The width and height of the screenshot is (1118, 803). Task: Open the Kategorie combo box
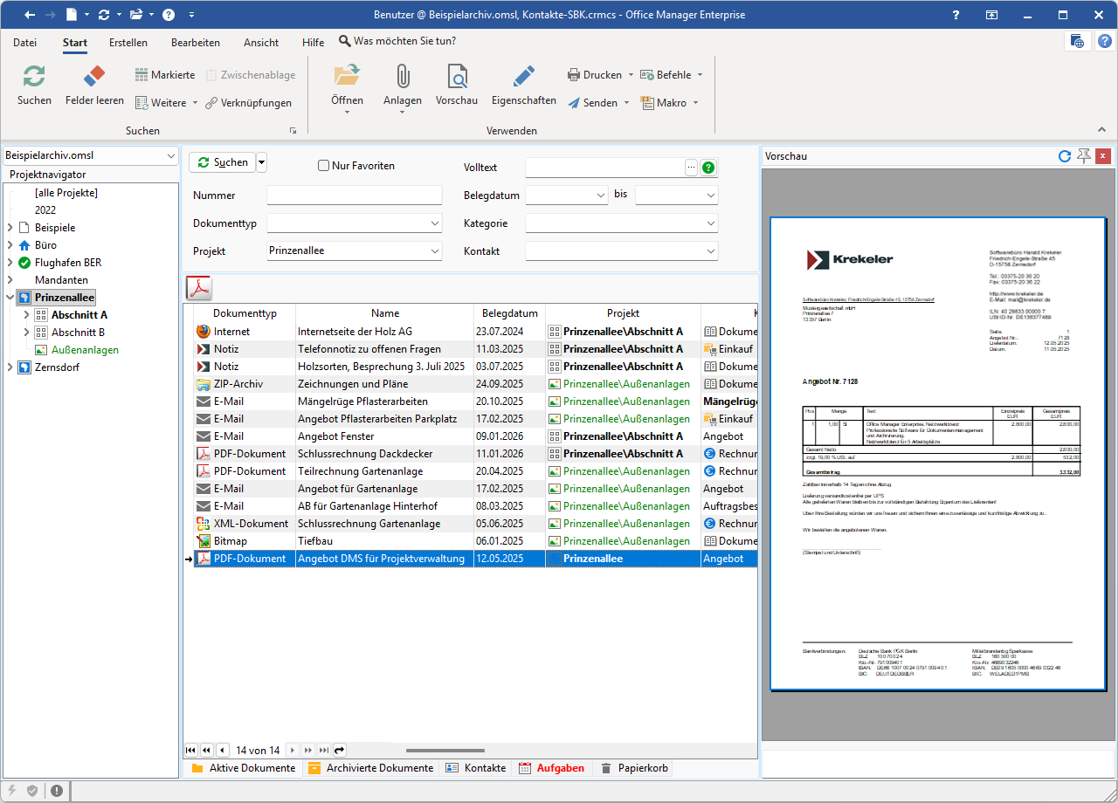click(x=710, y=224)
